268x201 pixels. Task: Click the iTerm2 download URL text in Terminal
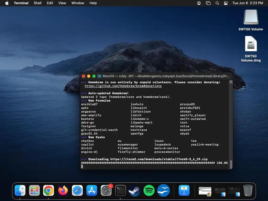pos(159,159)
